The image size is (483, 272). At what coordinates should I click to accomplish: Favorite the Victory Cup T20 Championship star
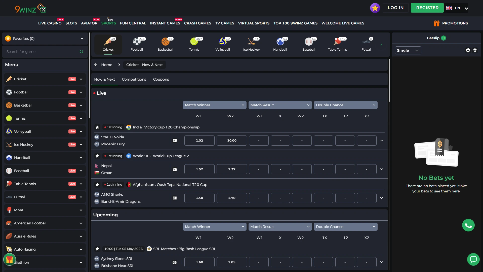click(x=97, y=127)
